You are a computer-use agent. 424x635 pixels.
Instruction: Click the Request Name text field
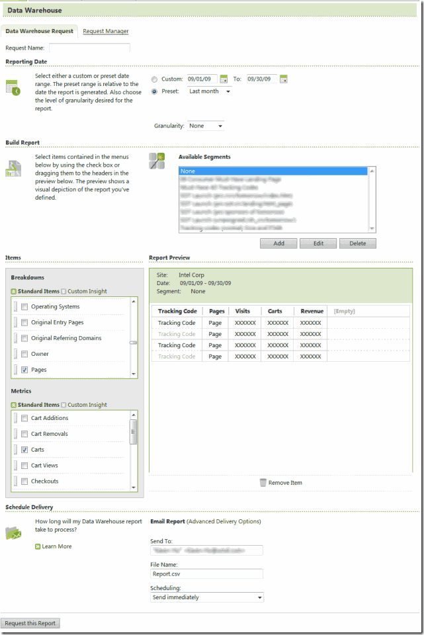[x=89, y=48]
